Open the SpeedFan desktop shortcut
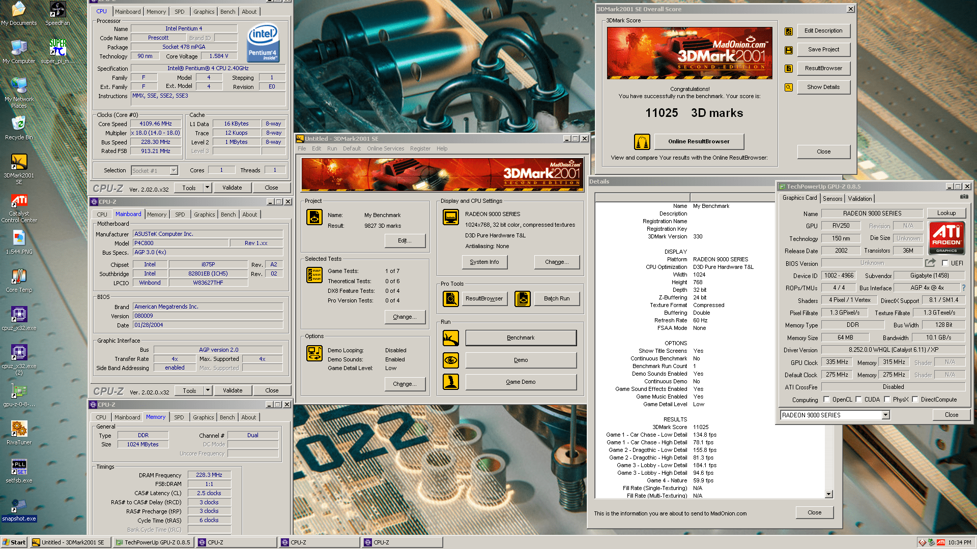The image size is (977, 549). pos(58,13)
